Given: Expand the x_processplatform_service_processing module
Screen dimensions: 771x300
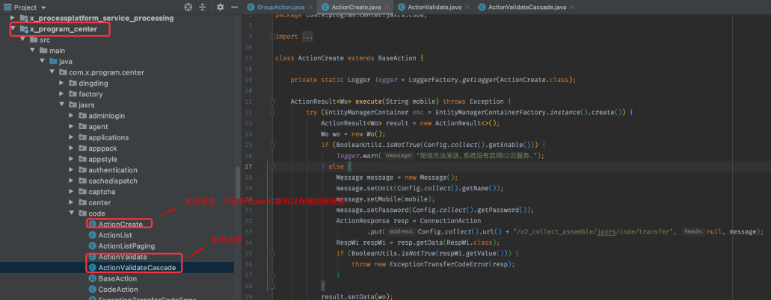Looking at the screenshot, I should click(x=13, y=18).
